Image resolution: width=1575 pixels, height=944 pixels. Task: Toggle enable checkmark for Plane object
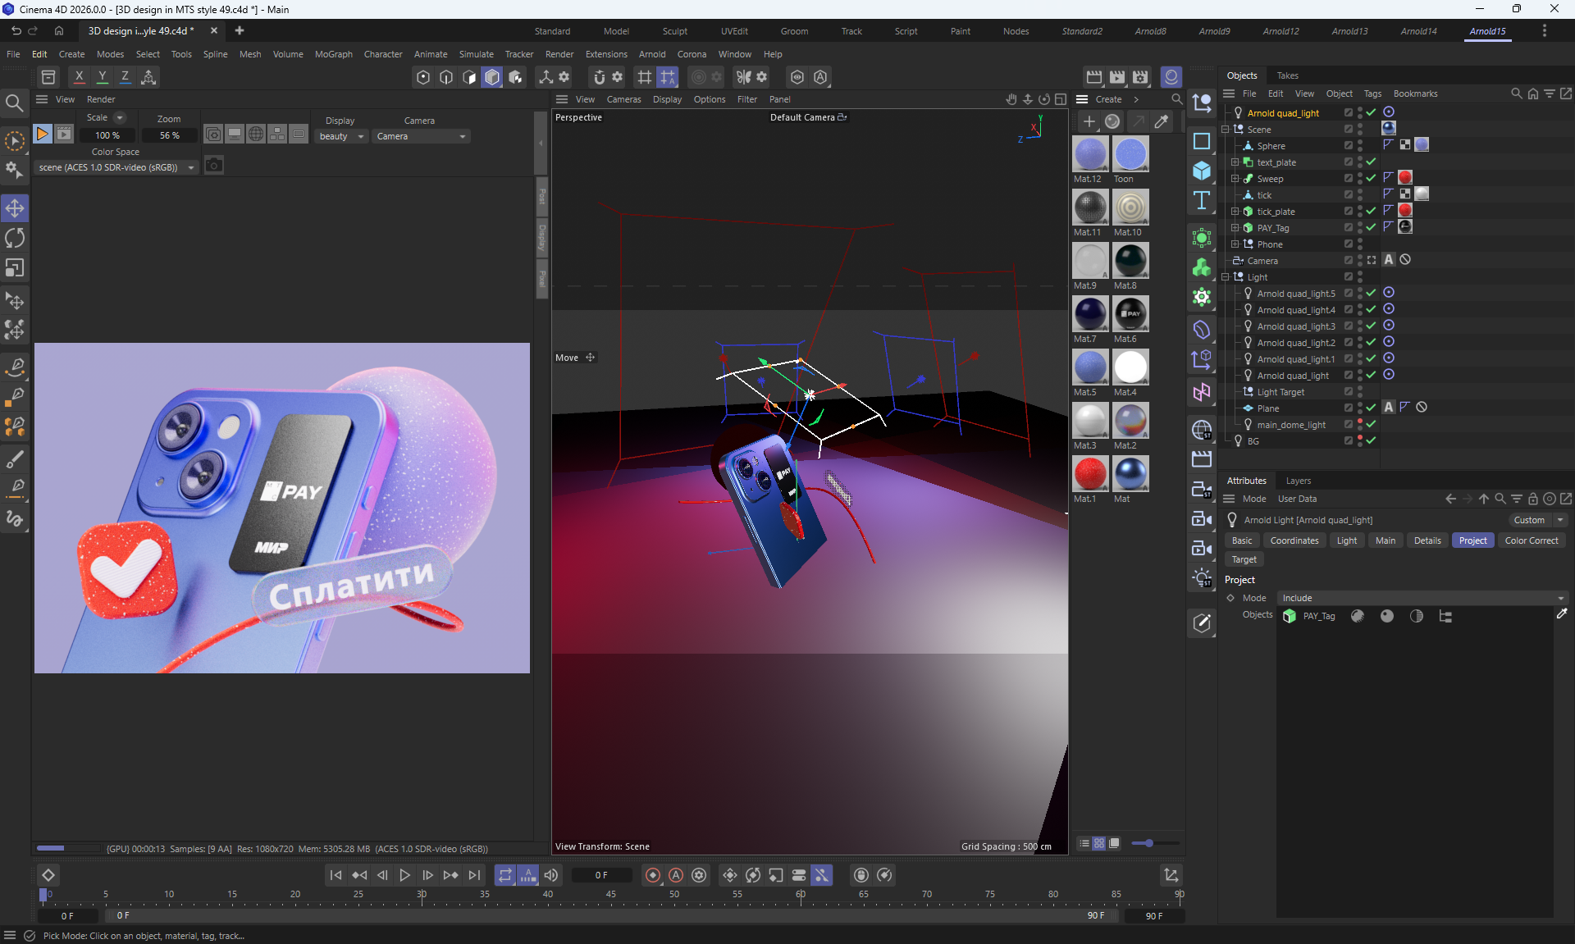point(1371,408)
